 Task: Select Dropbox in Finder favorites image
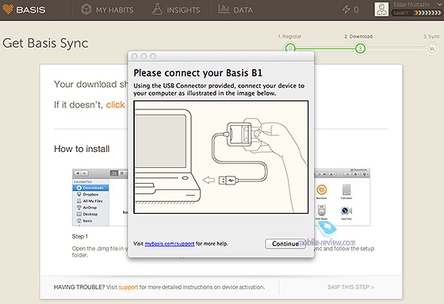pos(87,195)
